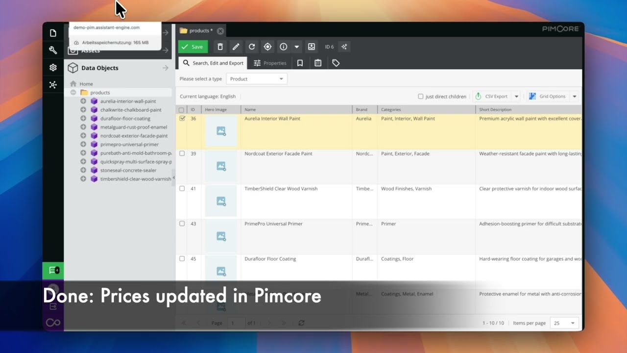Check the row 43 PrimePro checkbox
627x353 pixels.
pyautogui.click(x=182, y=224)
